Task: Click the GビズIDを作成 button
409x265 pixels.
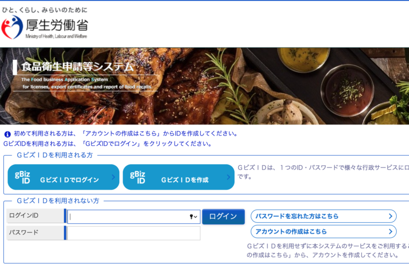Action: 179,177
